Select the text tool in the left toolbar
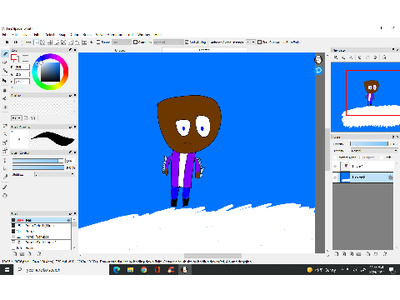 click(x=5, y=161)
